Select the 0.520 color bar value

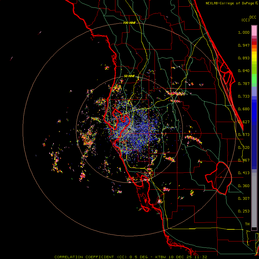[x=244, y=148]
